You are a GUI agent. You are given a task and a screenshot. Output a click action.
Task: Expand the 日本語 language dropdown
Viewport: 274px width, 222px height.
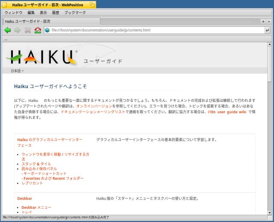click(x=17, y=71)
